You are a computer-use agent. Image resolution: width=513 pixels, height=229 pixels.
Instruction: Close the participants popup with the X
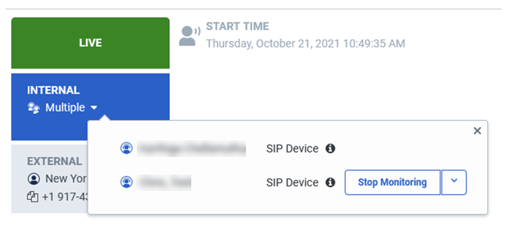(478, 131)
